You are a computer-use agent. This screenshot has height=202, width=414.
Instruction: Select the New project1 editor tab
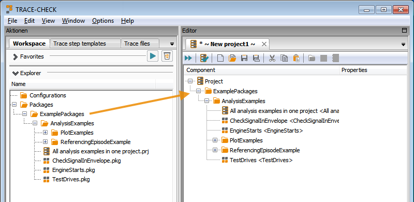(x=227, y=44)
